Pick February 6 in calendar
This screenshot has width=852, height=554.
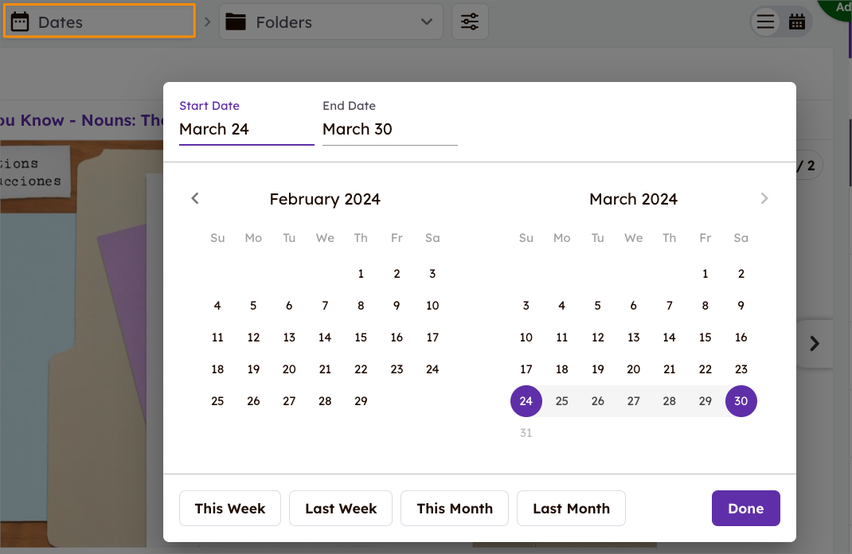click(289, 306)
